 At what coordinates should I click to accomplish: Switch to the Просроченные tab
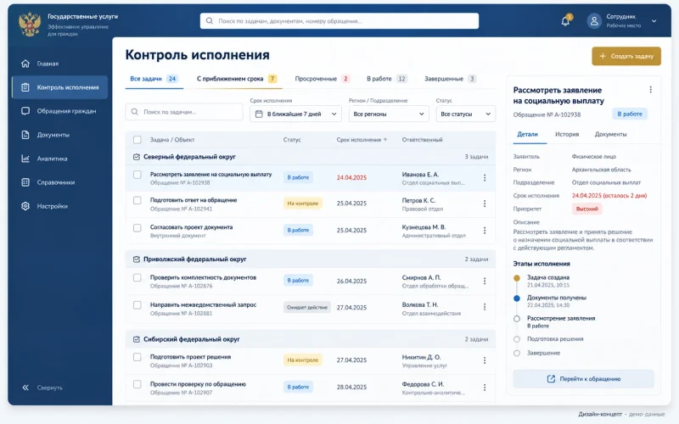[322, 79]
